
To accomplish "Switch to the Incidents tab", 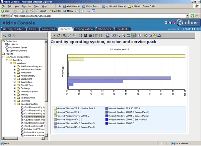I will 122,29.
